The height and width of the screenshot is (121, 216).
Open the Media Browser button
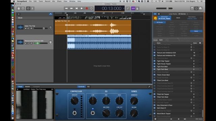coord(200,8)
